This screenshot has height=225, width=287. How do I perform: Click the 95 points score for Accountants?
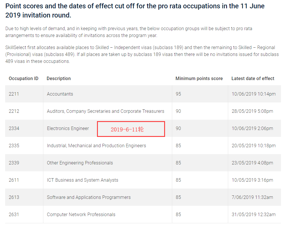(x=179, y=94)
